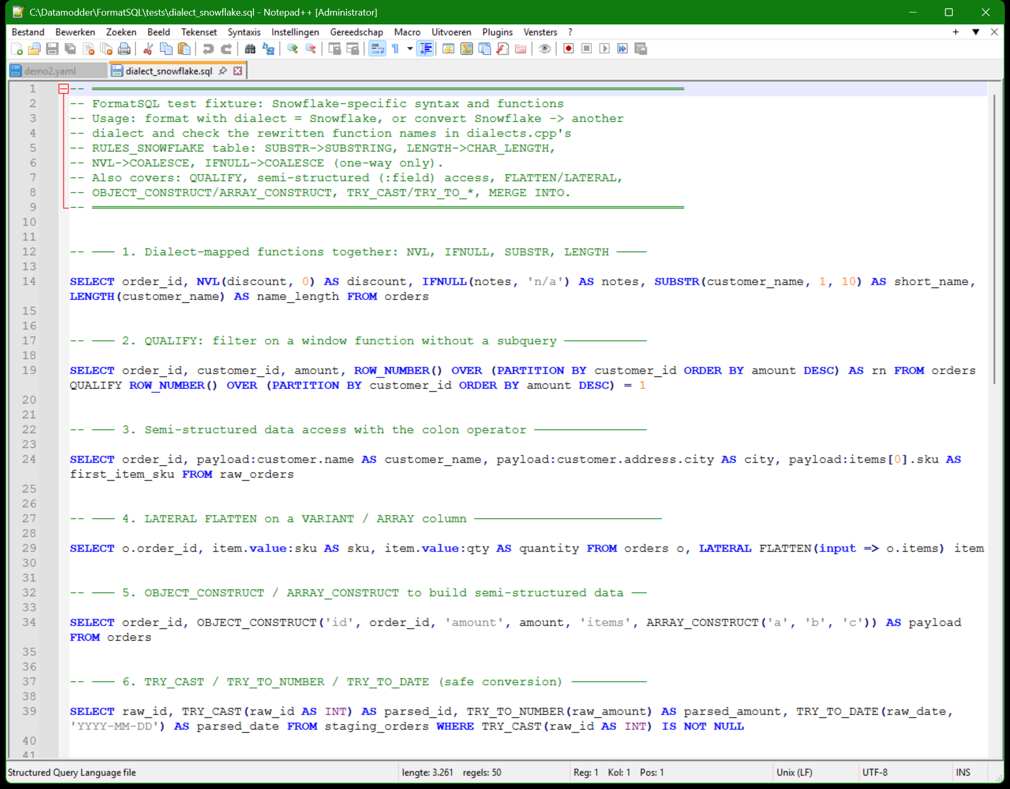
Task: Zoom out on the editor text
Action: coord(311,49)
